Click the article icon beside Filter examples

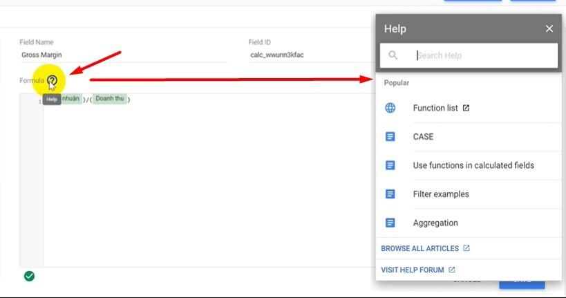pyautogui.click(x=390, y=194)
